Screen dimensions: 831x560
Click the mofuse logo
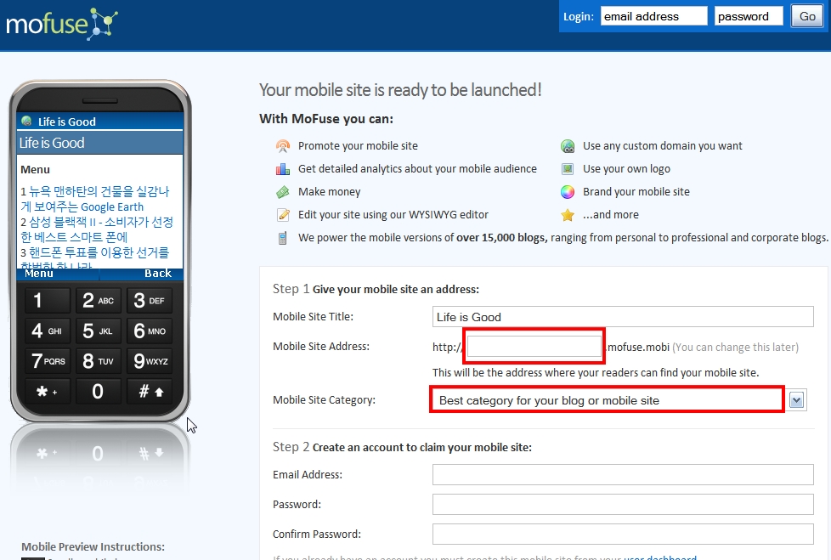[61, 24]
